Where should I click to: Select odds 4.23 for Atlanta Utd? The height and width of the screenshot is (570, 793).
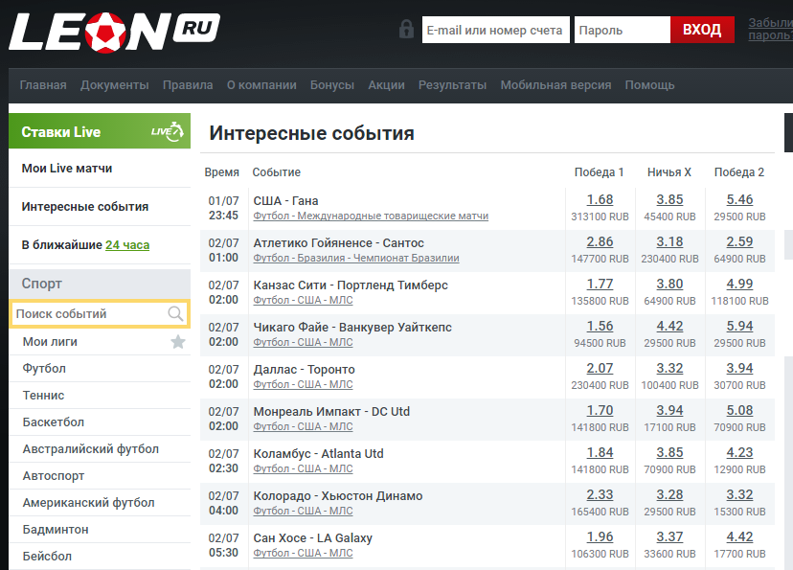pyautogui.click(x=739, y=453)
